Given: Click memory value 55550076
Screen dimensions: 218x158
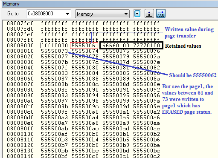Looking at the screenshot, I should click(146, 51).
